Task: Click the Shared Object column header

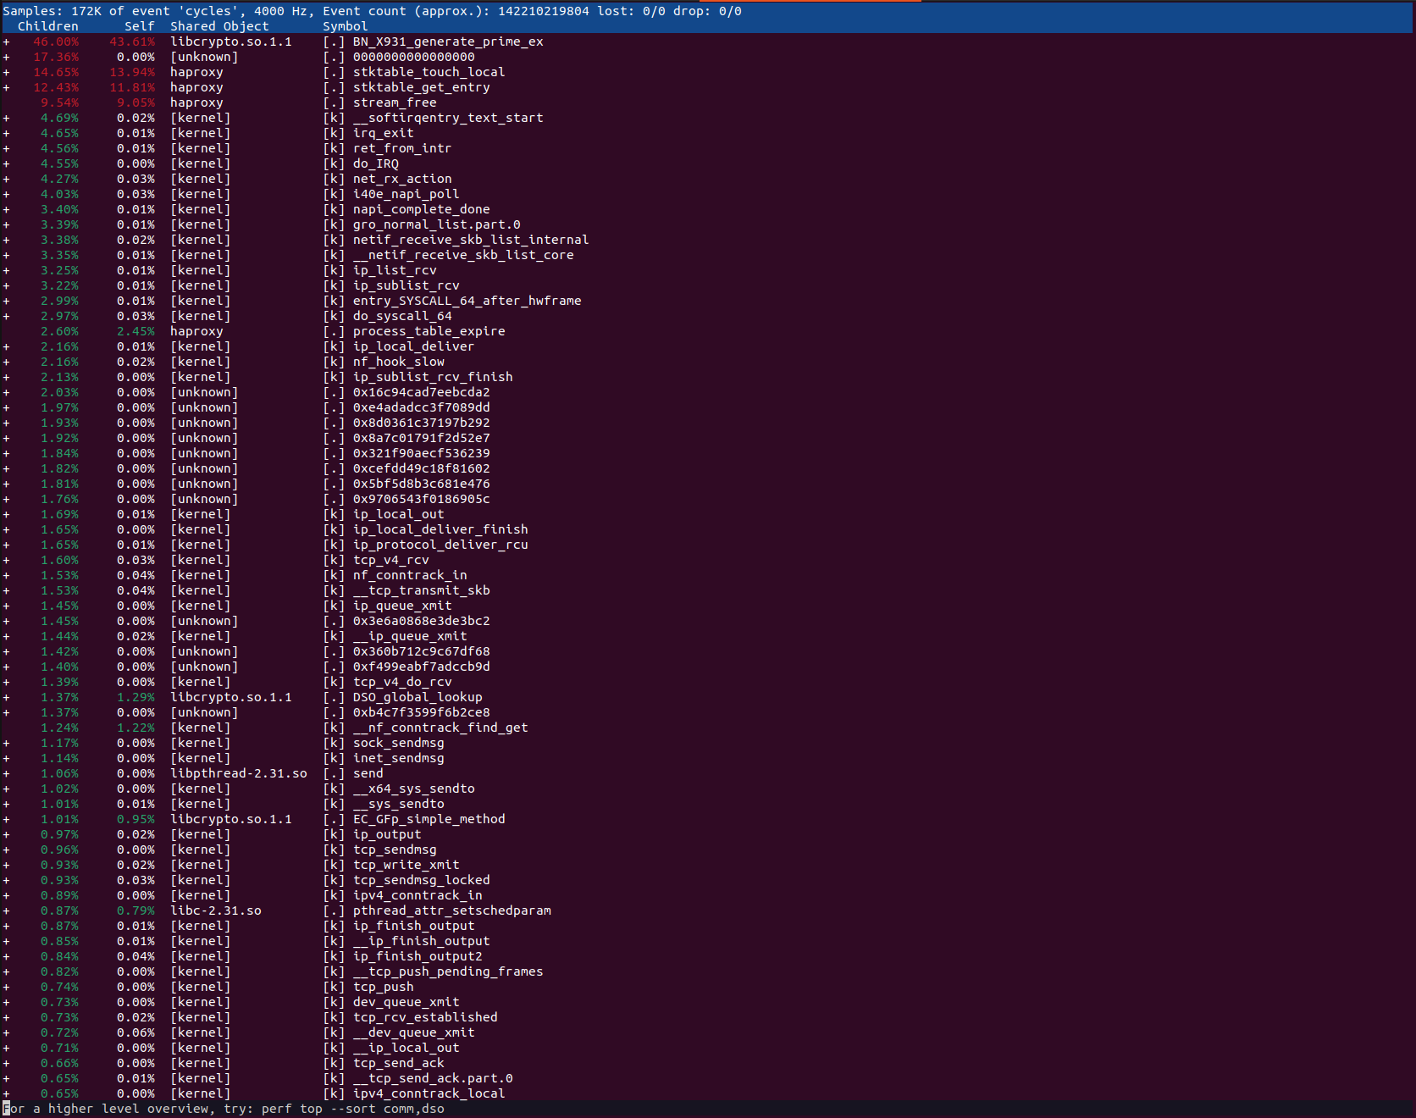Action: point(219,26)
